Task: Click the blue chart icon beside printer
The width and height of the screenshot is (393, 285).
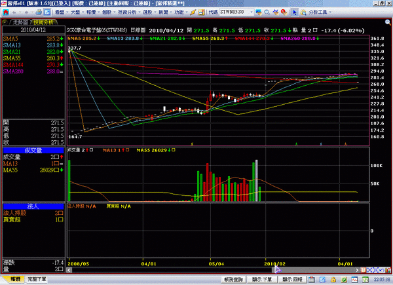Action: (x=47, y=12)
